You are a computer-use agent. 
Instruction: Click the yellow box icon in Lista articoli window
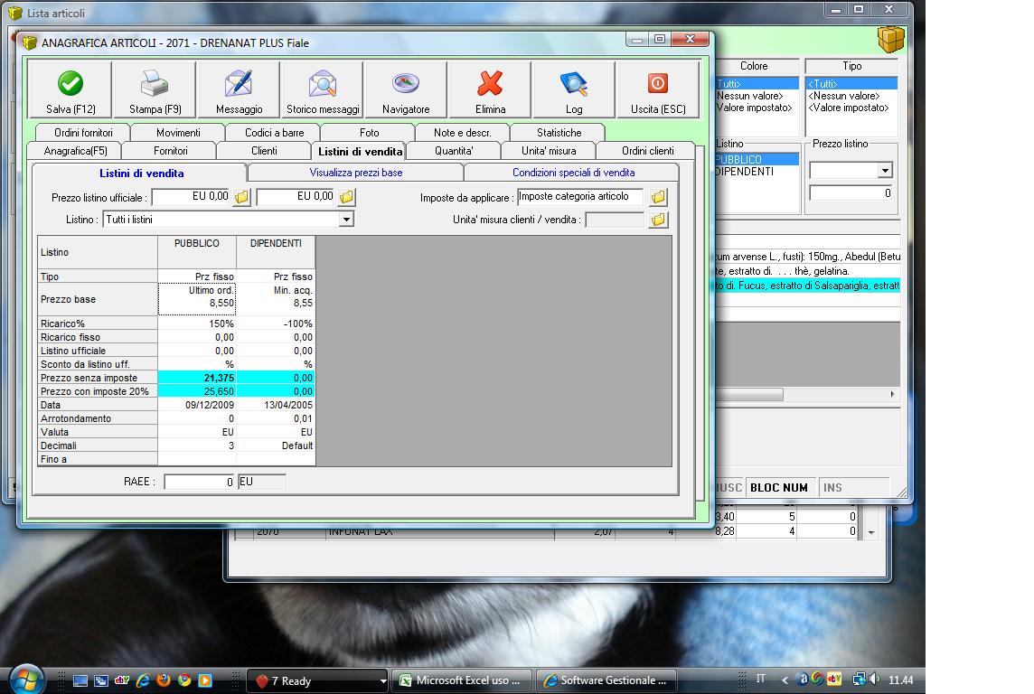pos(890,40)
